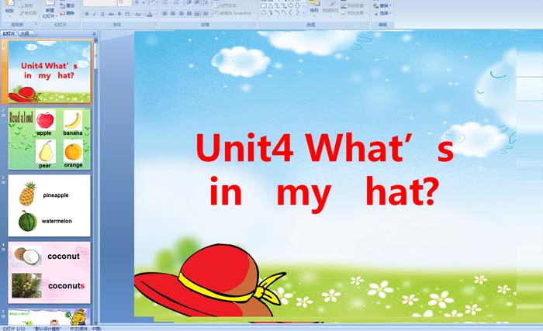Open the Columns dropdown
Screen dimensions: 543x331
pyautogui.click(x=207, y=13)
